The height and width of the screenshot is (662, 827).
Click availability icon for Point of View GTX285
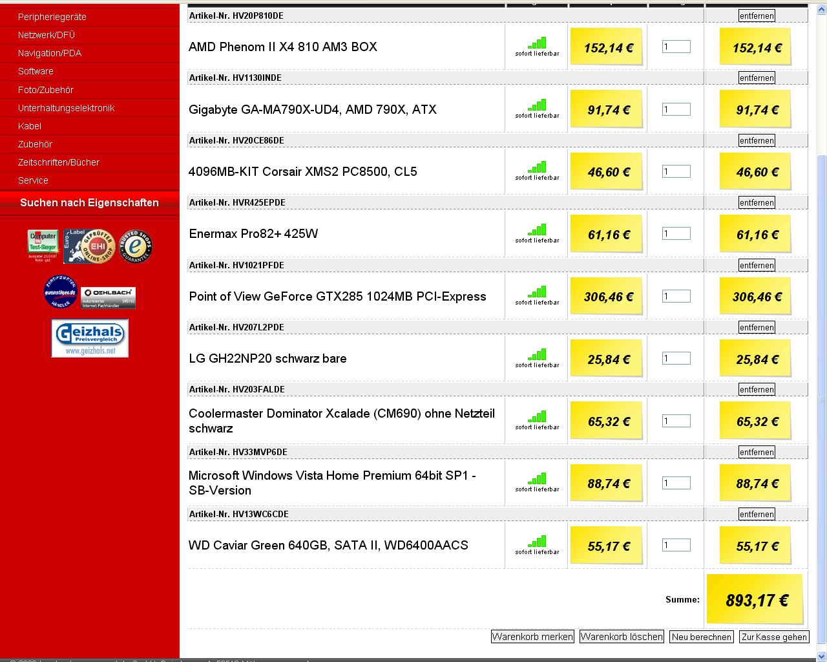[537, 292]
